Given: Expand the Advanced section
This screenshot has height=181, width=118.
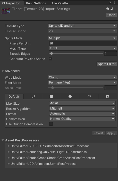Looking at the screenshot, I should pyautogui.click(x=3, y=71).
